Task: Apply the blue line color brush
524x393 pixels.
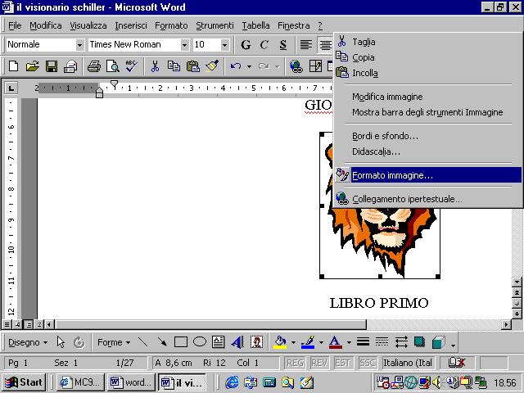Action: tap(308, 342)
